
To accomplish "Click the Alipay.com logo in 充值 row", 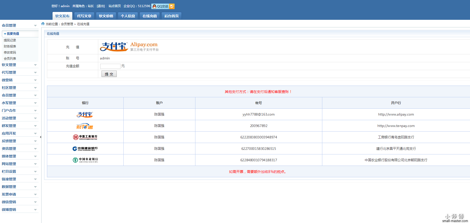I will pyautogui.click(x=129, y=47).
